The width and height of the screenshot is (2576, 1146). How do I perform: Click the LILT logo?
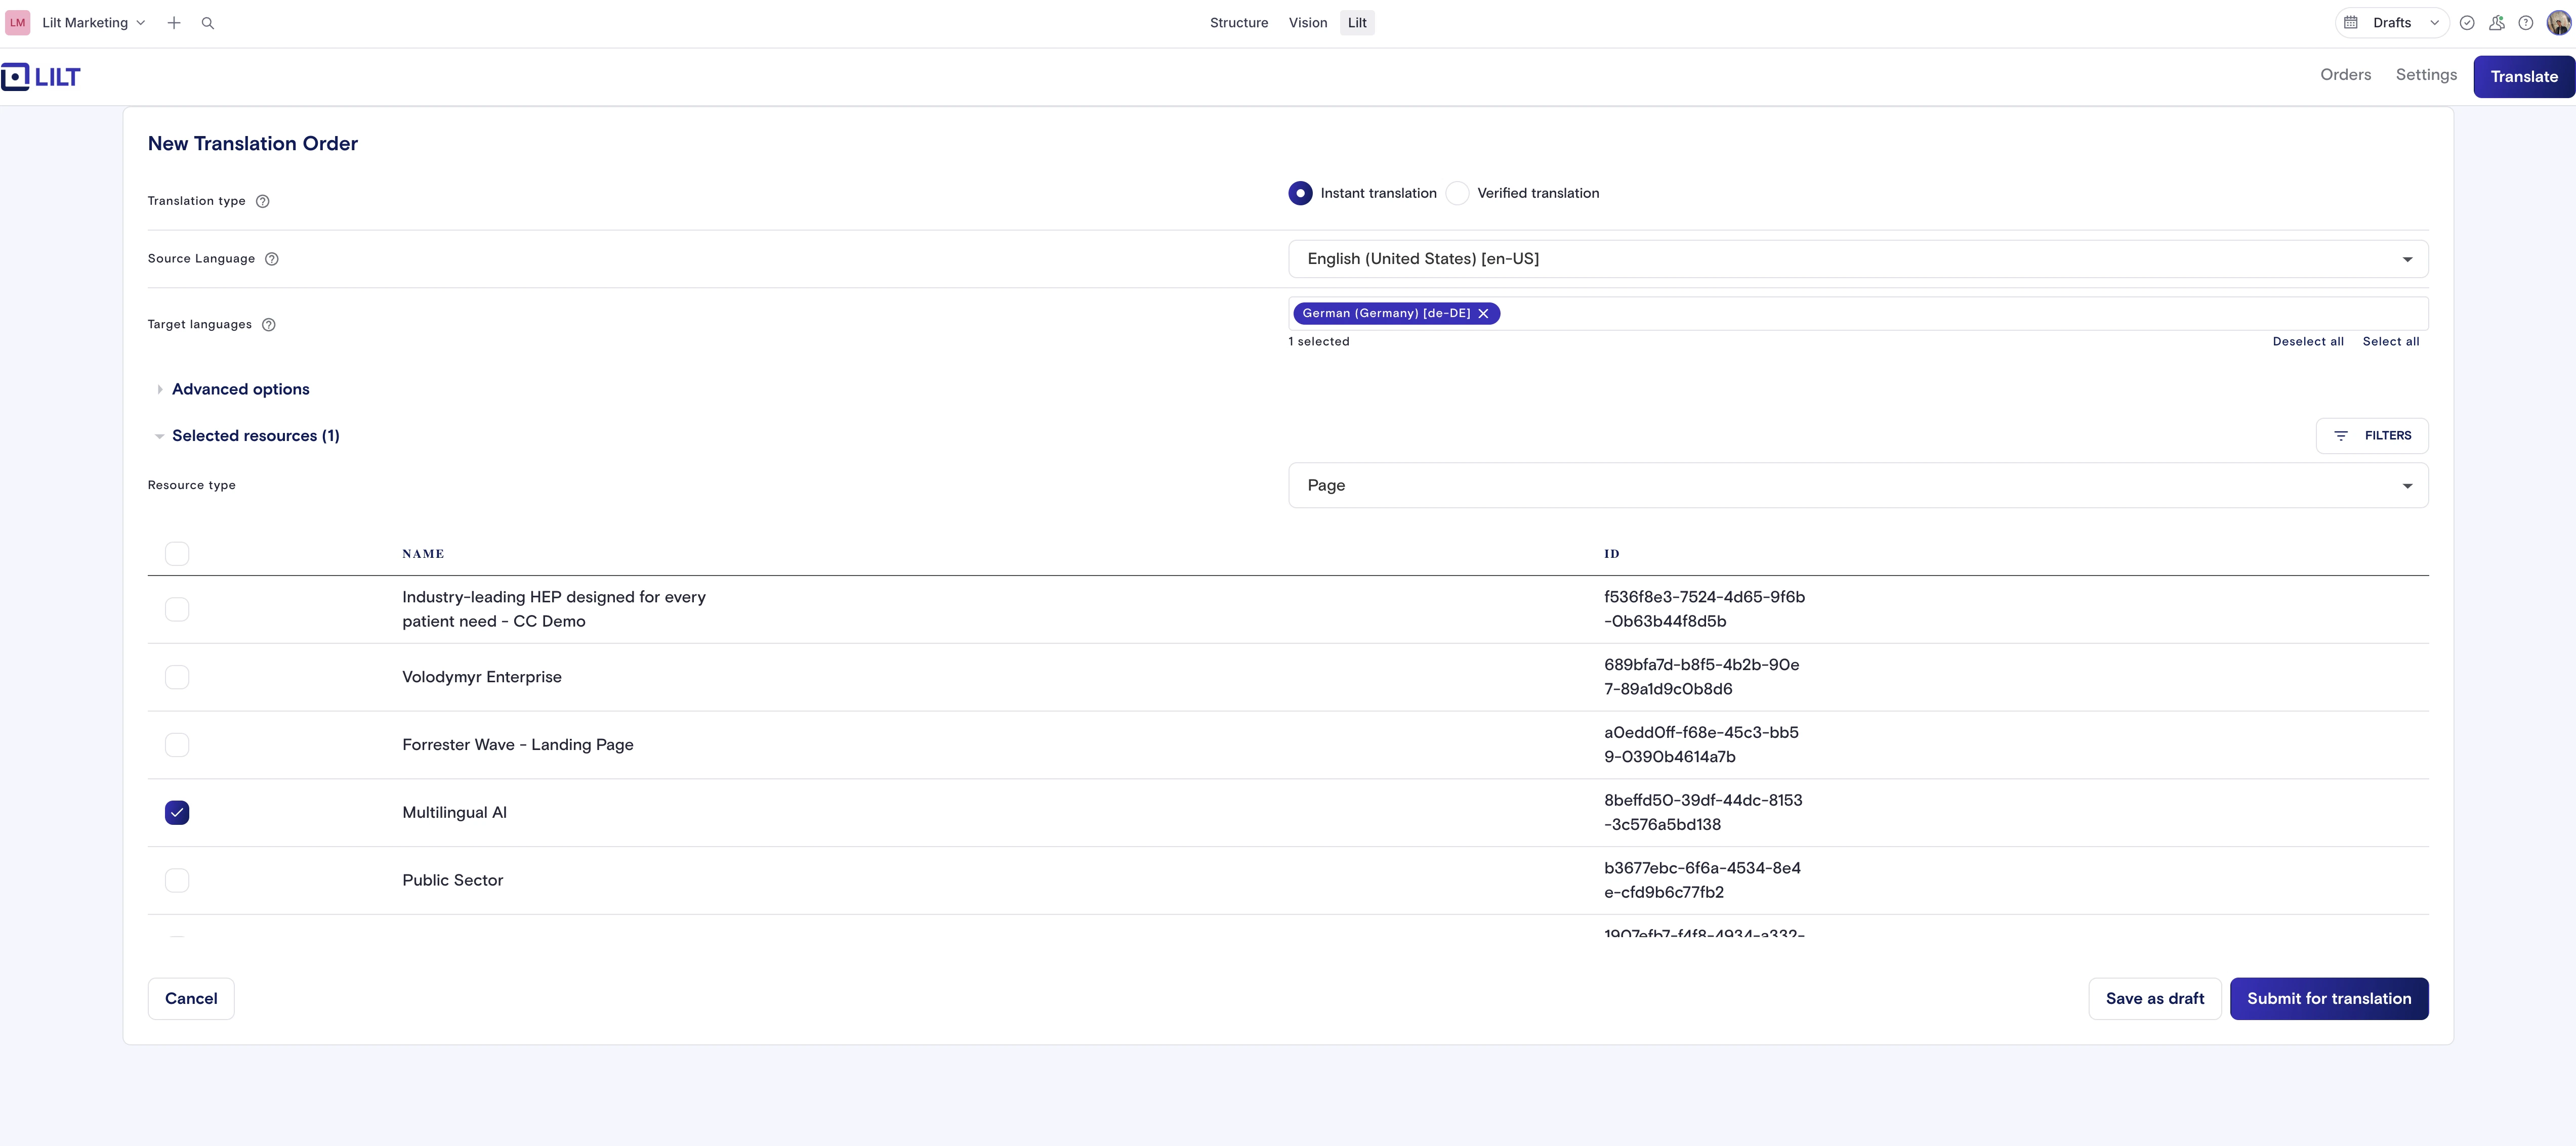click(41, 77)
